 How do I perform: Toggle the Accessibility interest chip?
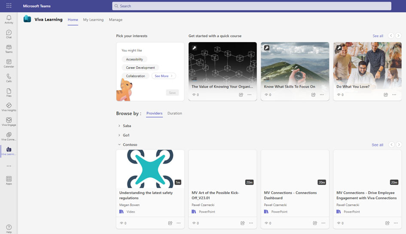click(134, 59)
